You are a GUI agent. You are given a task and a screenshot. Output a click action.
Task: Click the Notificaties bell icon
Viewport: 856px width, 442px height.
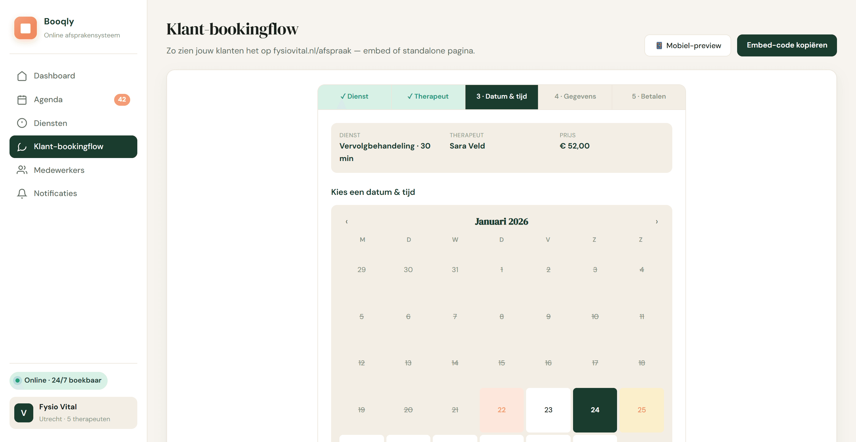click(22, 194)
